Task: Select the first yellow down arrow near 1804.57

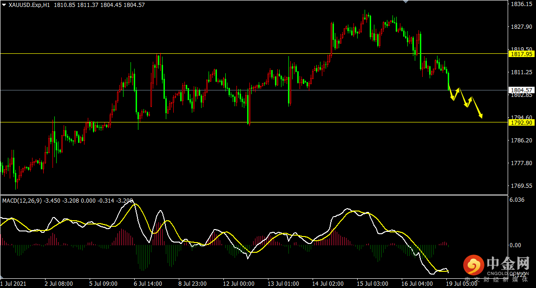Action: coord(451,94)
